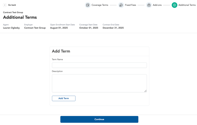Screen dimensions: 197x125
Task: Select the Additional Terms step label
Action: point(187,5)
